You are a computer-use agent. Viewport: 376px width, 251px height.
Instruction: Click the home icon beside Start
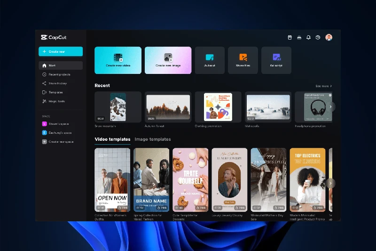(x=44, y=65)
